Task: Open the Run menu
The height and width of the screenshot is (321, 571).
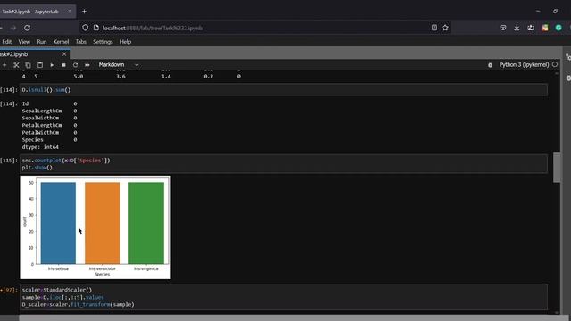Action: (x=42, y=42)
